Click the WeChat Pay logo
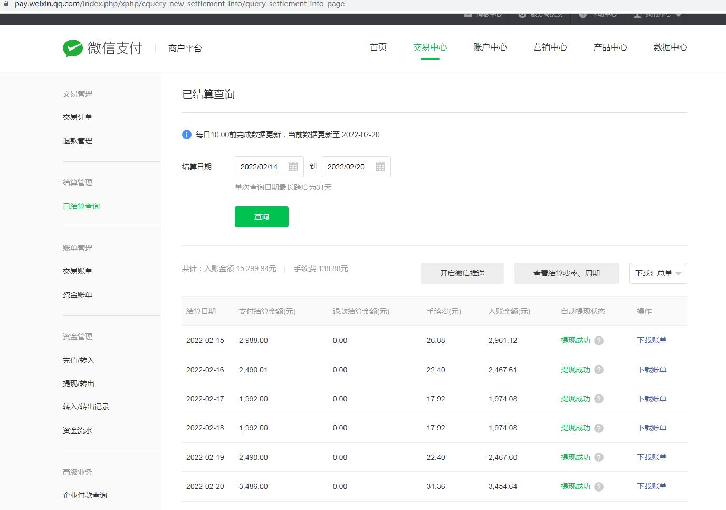The height and width of the screenshot is (510, 726). tap(102, 48)
